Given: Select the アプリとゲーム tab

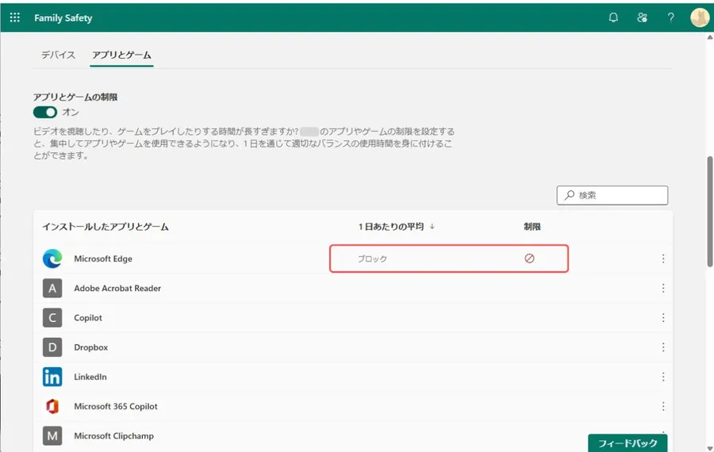Looking at the screenshot, I should tap(121, 55).
